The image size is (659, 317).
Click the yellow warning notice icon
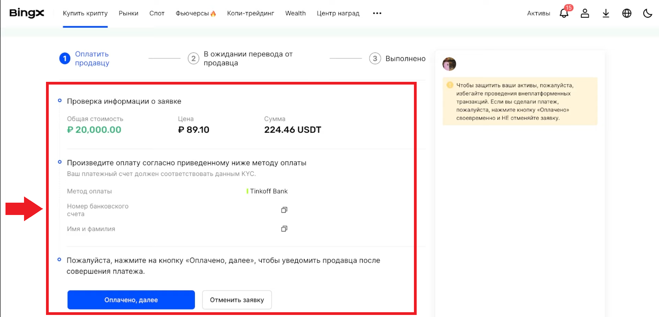(x=450, y=85)
